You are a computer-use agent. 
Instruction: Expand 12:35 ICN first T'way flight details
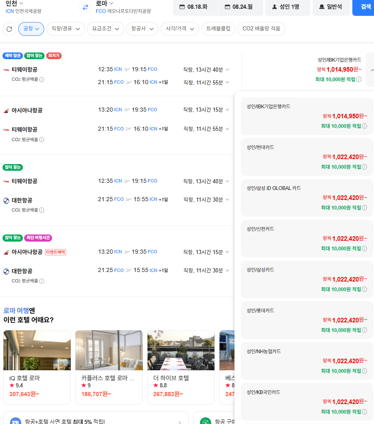pos(227,70)
